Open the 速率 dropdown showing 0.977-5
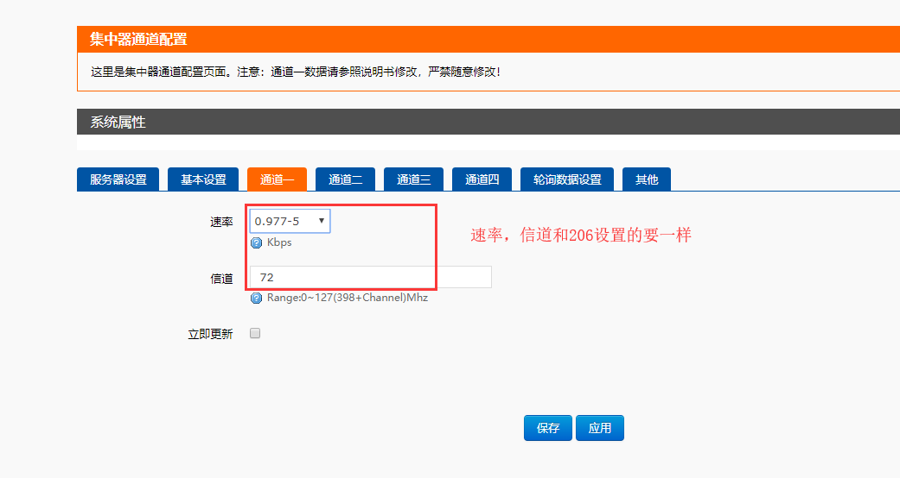The height and width of the screenshot is (478, 900). click(290, 221)
